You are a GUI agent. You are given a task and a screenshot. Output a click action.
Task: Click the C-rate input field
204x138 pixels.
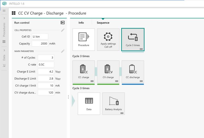point(46,65)
